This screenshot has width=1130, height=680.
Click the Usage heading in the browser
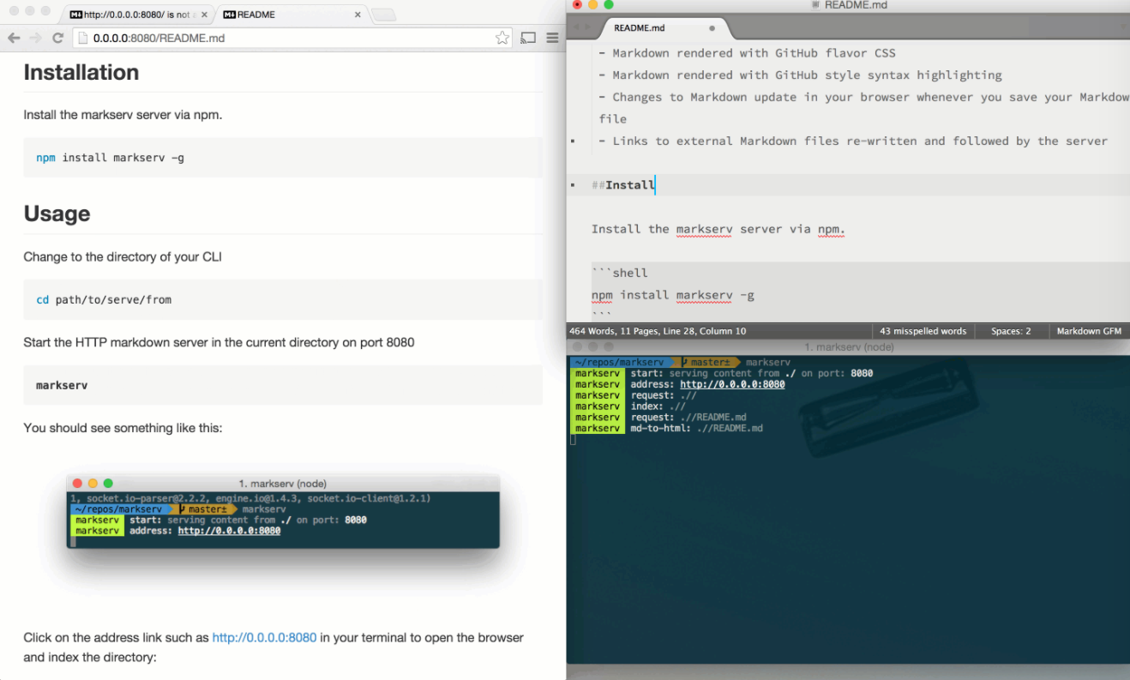[x=57, y=214]
